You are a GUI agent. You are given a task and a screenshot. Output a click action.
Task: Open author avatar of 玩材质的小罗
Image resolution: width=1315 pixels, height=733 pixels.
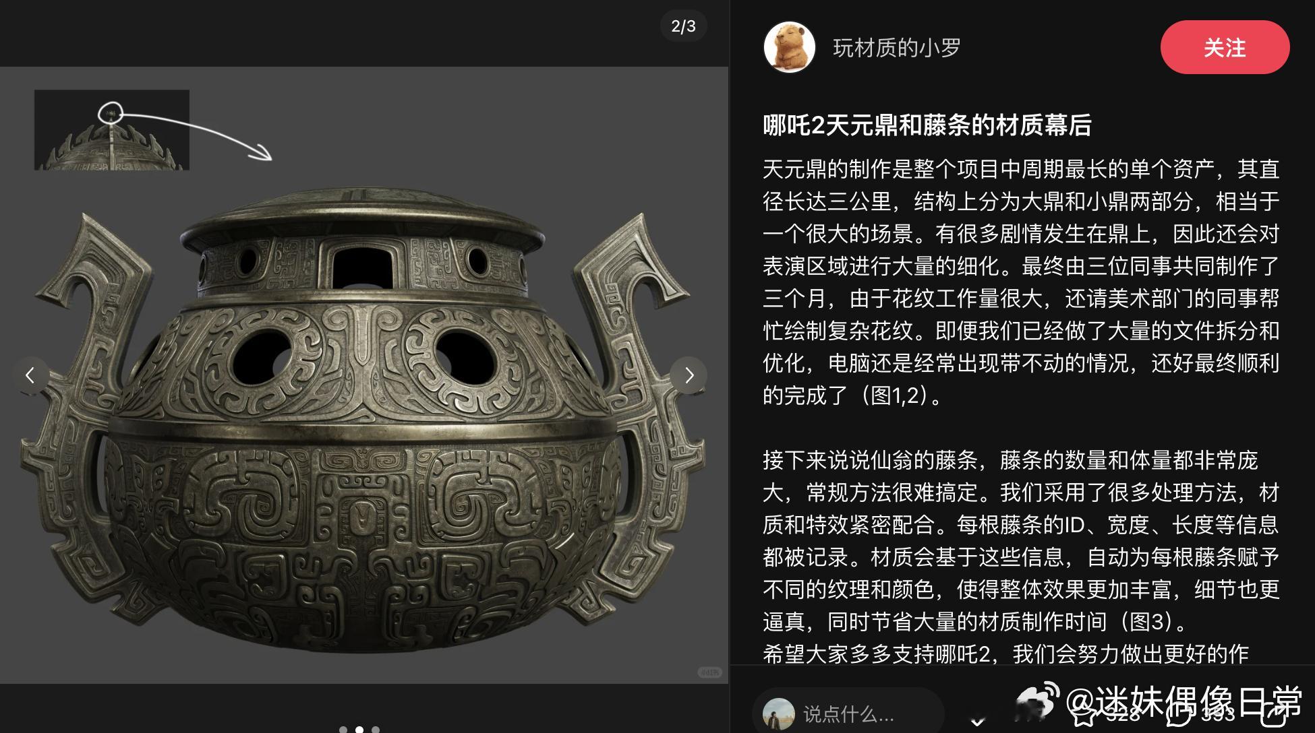point(790,47)
